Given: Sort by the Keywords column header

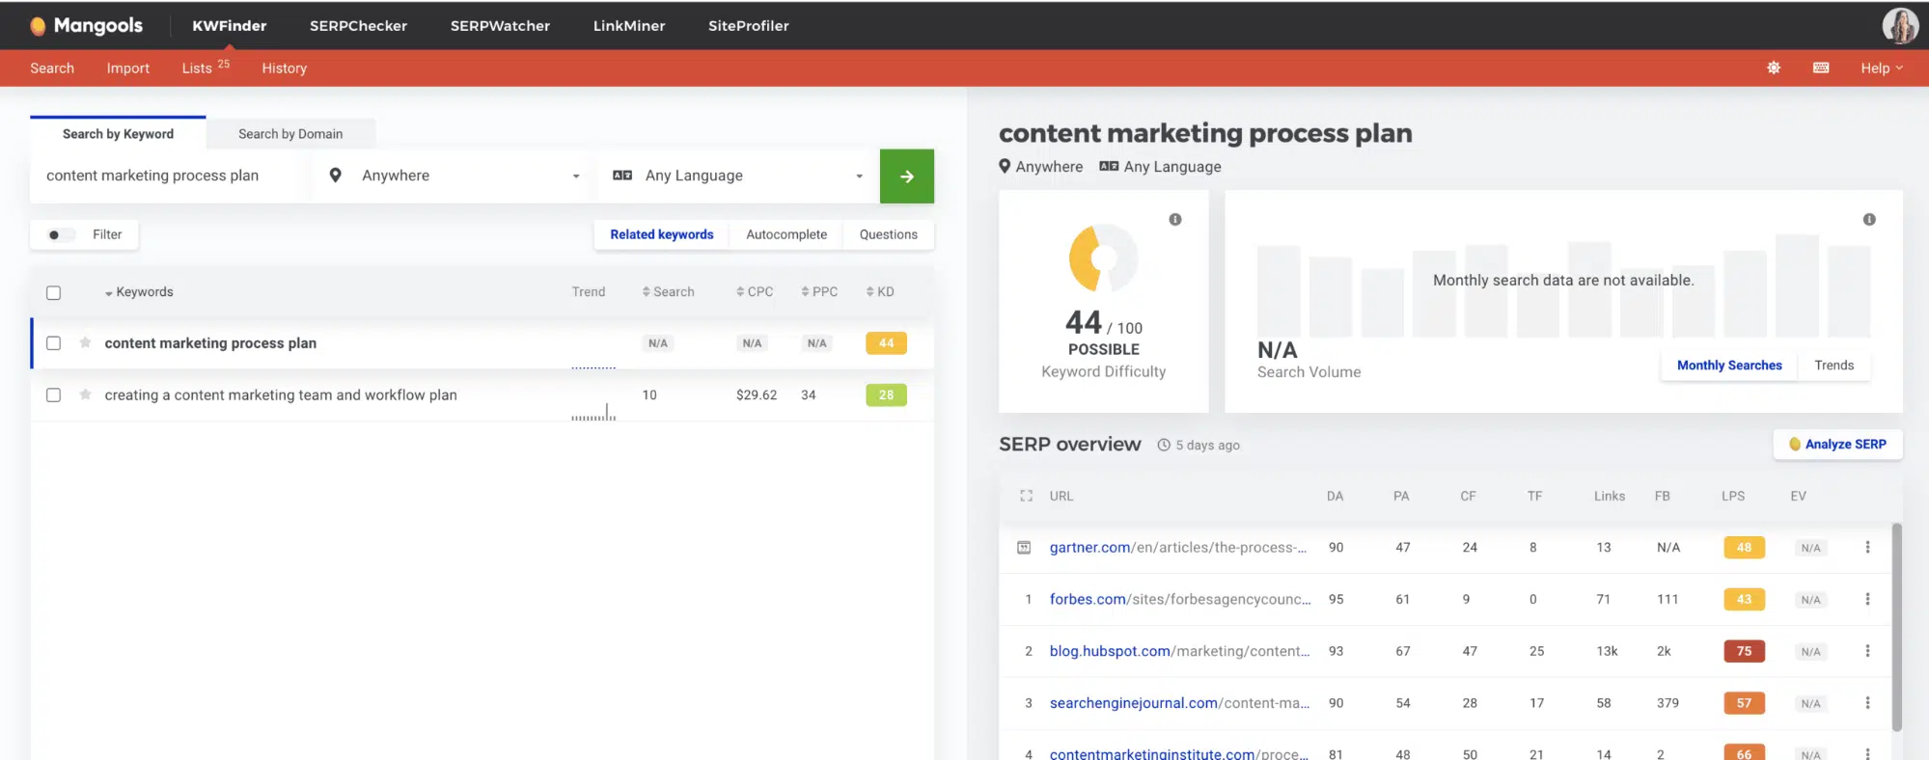Looking at the screenshot, I should click(x=140, y=292).
